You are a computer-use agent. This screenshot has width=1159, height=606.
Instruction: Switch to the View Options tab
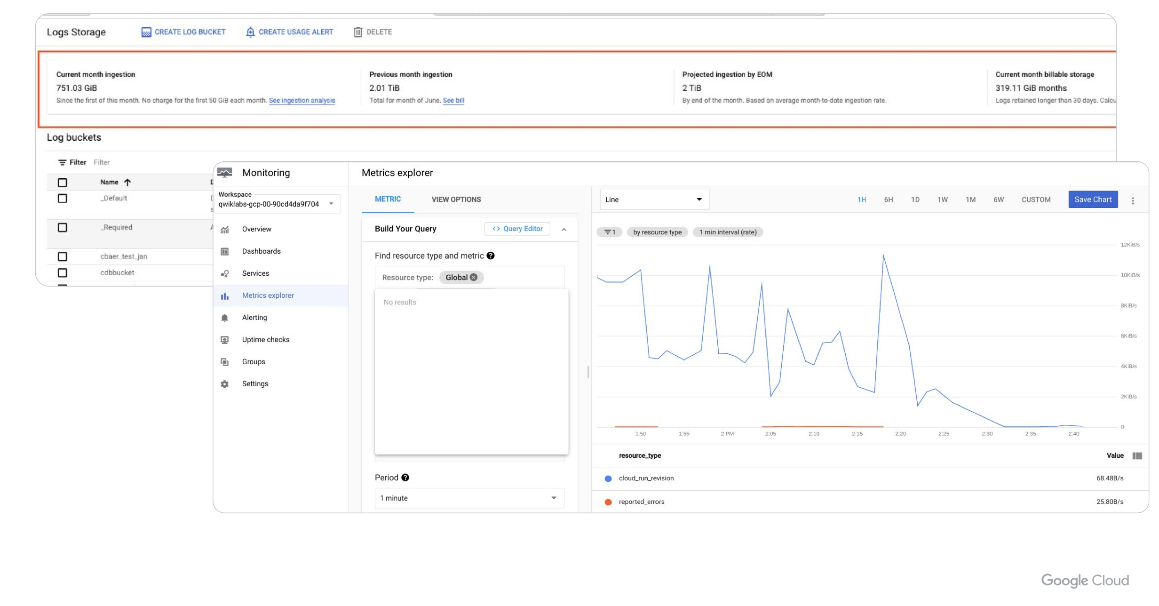click(x=456, y=199)
